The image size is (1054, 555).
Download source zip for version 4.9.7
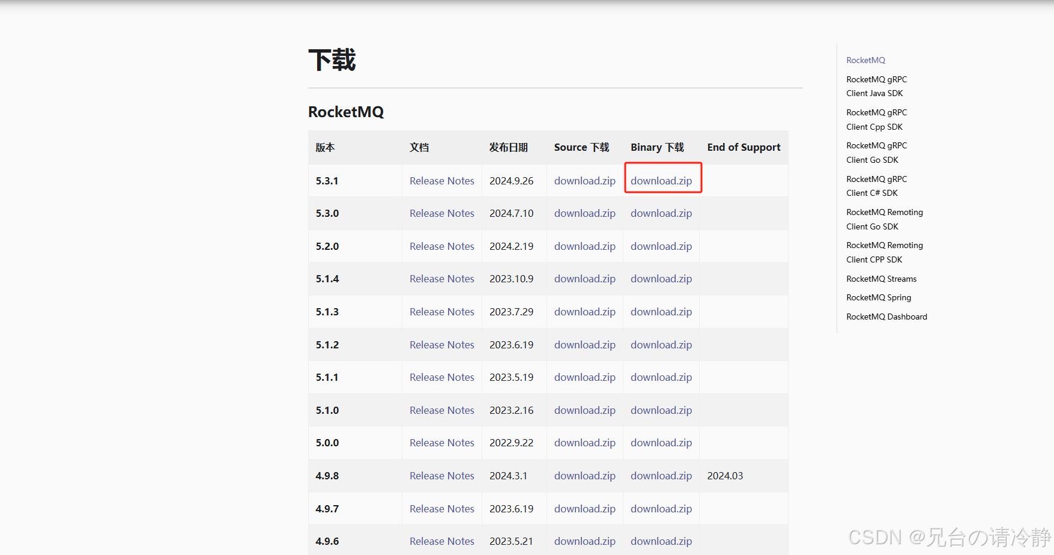(585, 509)
